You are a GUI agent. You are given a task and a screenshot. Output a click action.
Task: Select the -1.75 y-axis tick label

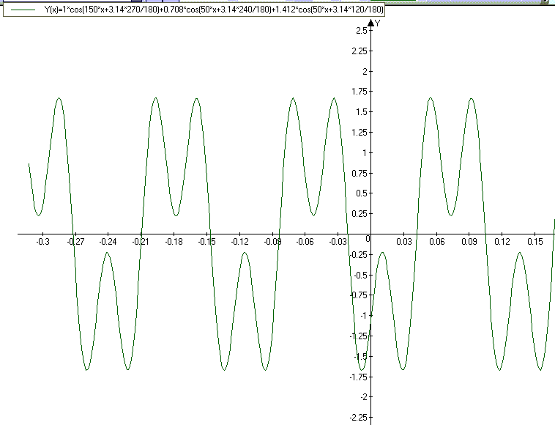point(358,377)
